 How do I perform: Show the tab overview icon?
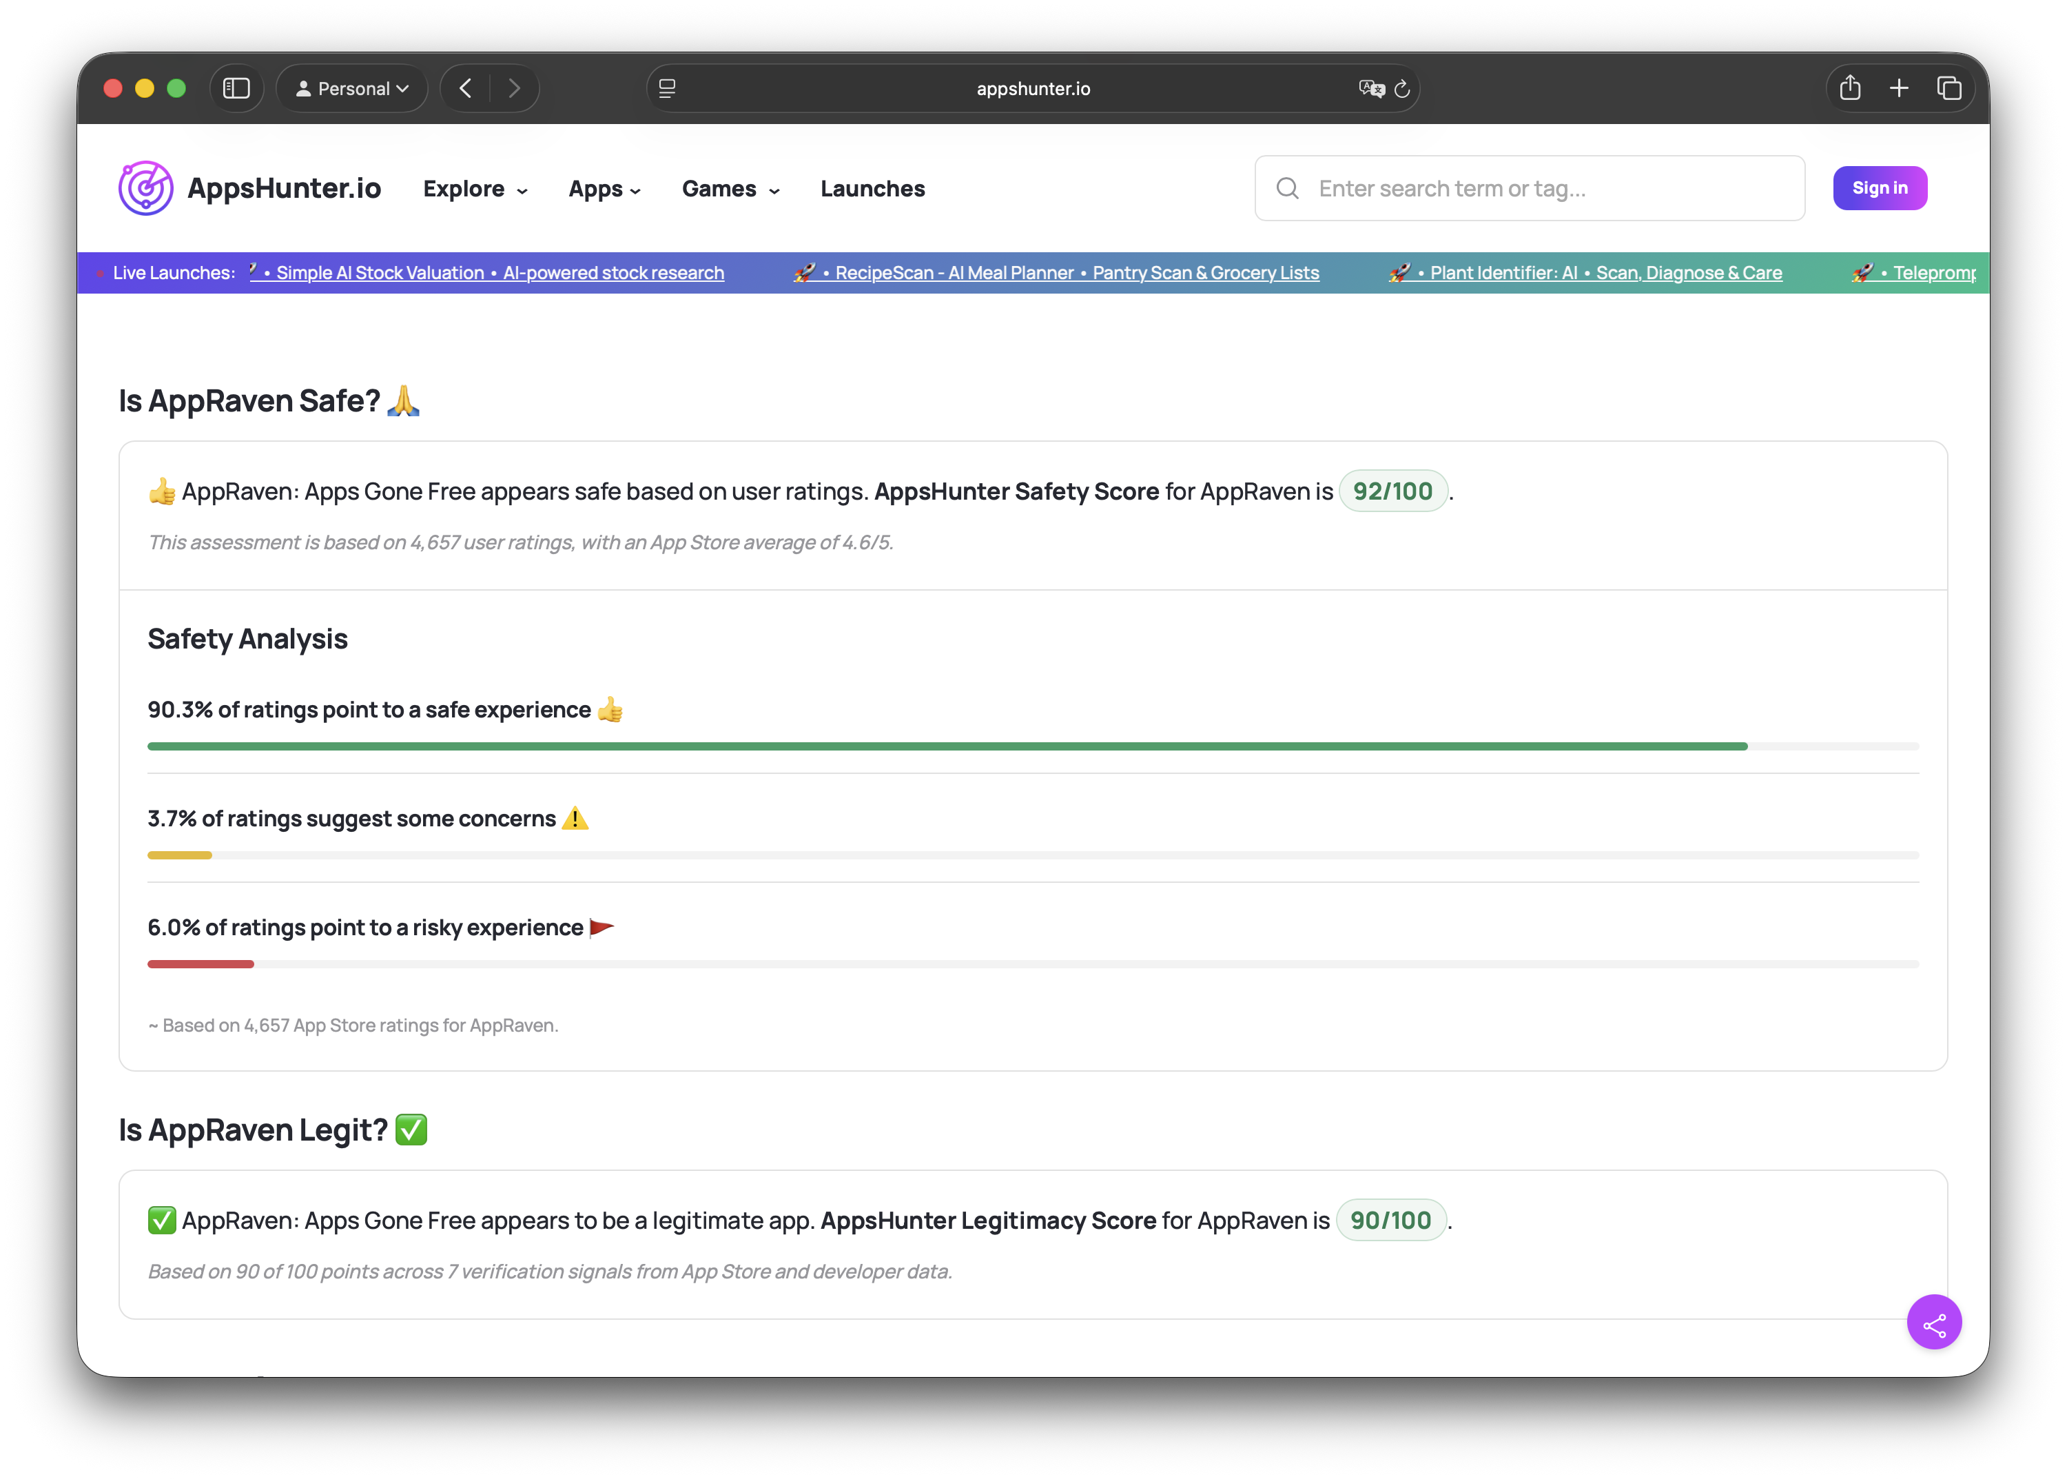(1948, 88)
